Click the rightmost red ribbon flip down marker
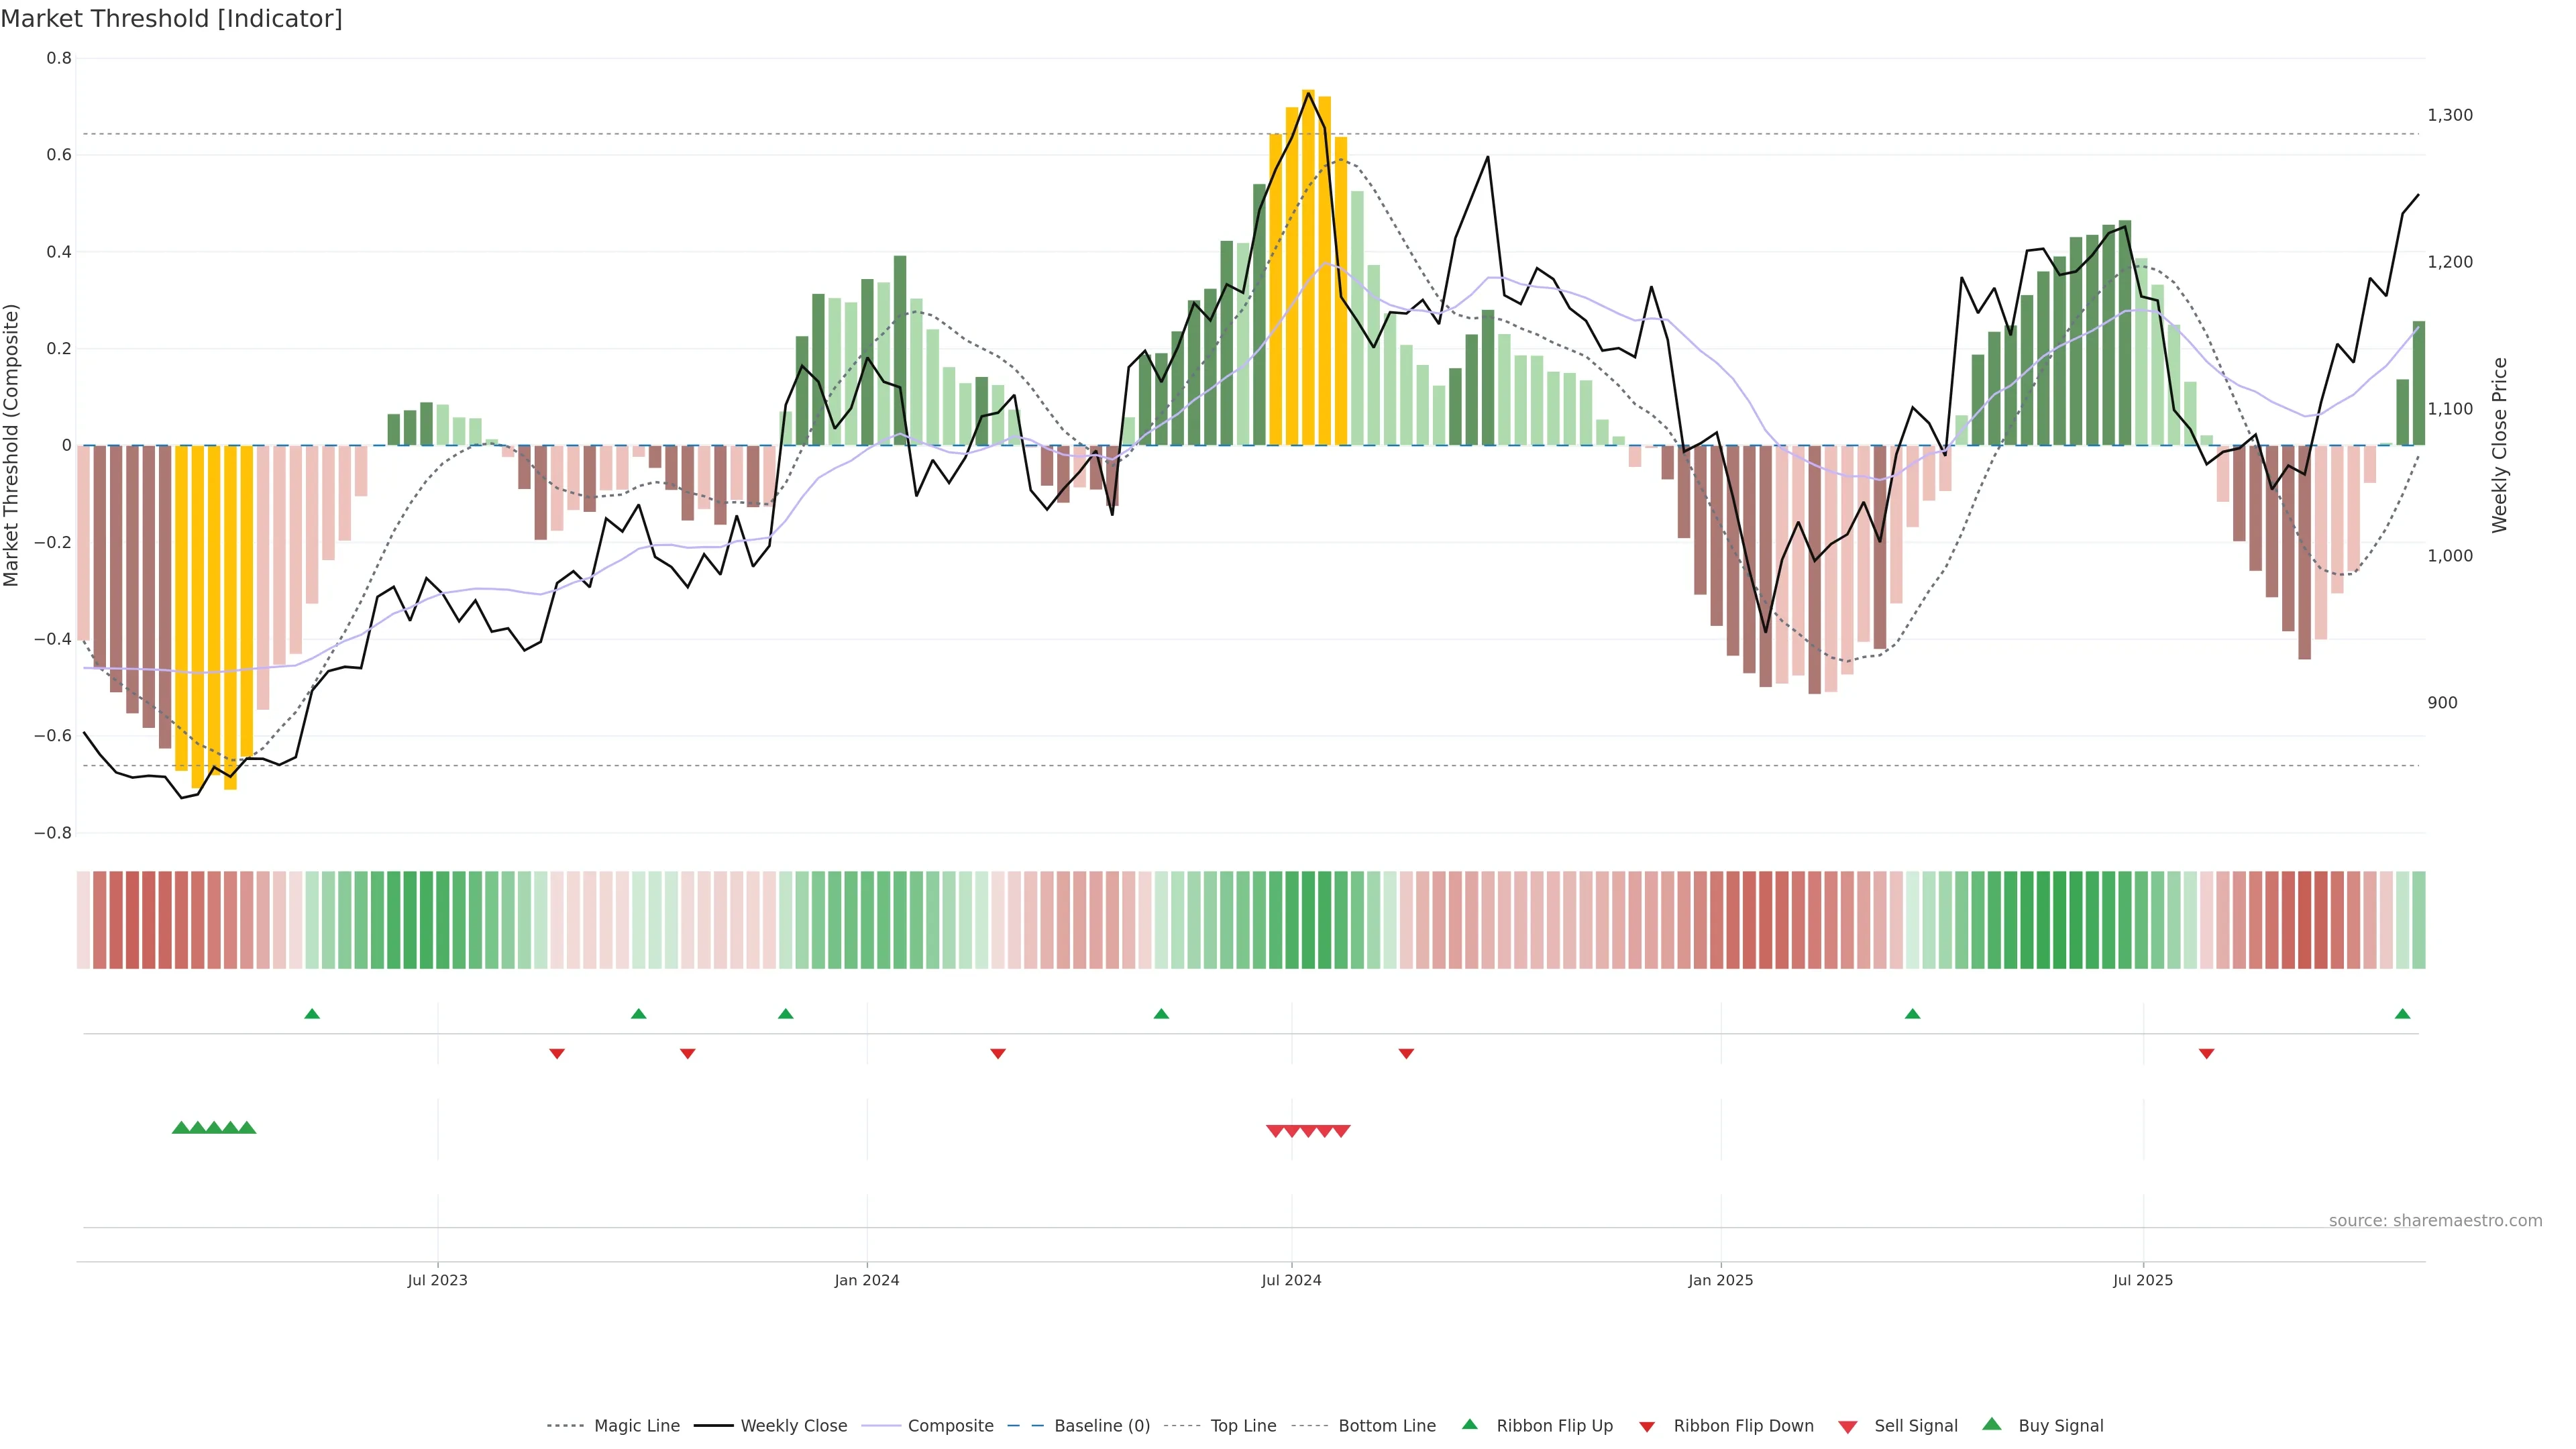 coord(2206,1054)
